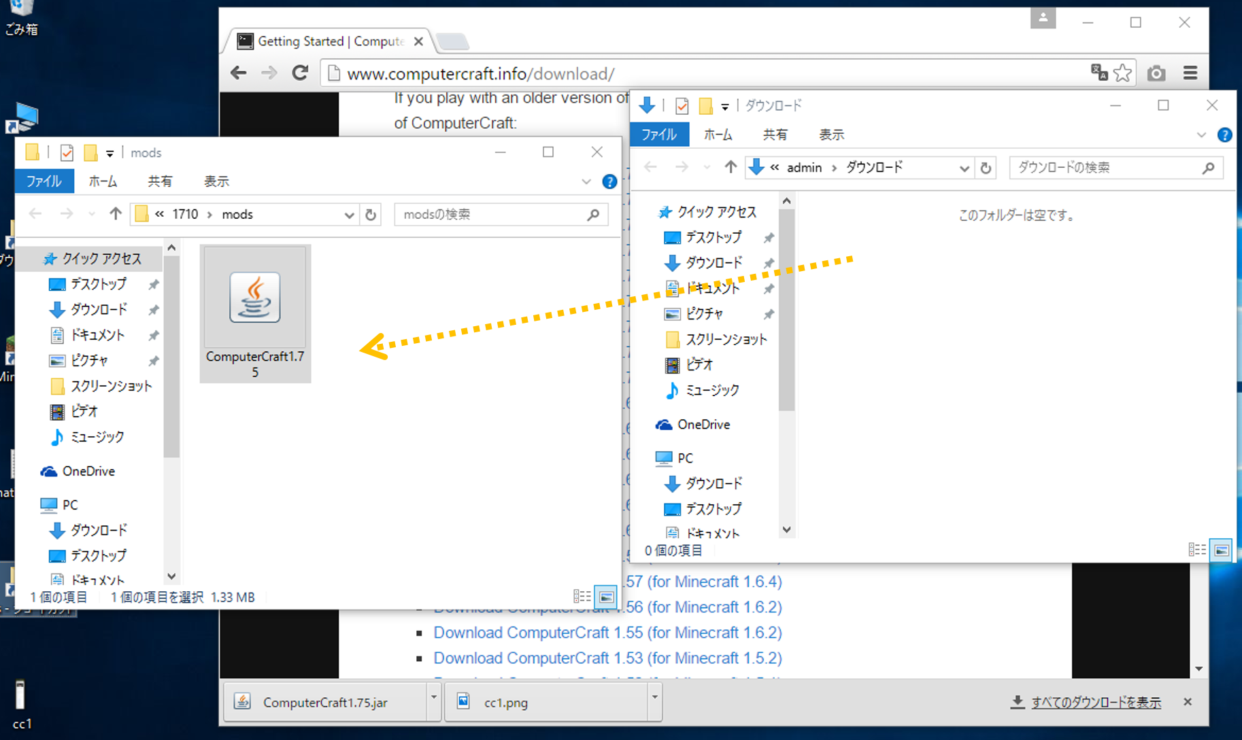
Task: Click the camera screenshot extension icon
Action: click(x=1156, y=73)
